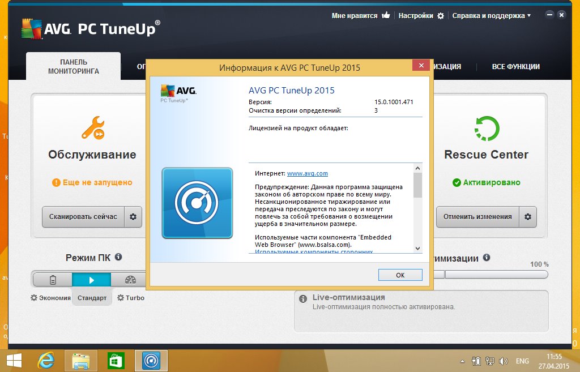Click the Обслуживание wrench icon
The height and width of the screenshot is (372, 580).
click(93, 128)
